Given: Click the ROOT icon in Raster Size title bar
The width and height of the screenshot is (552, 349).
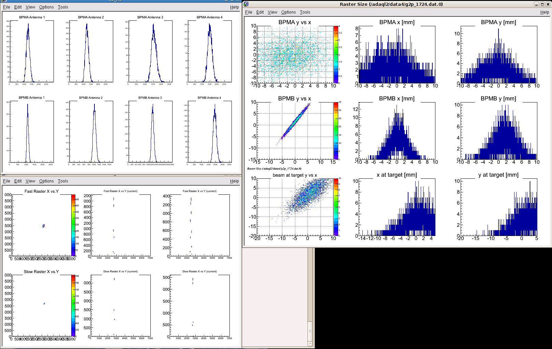Looking at the screenshot, I should coord(246,4).
